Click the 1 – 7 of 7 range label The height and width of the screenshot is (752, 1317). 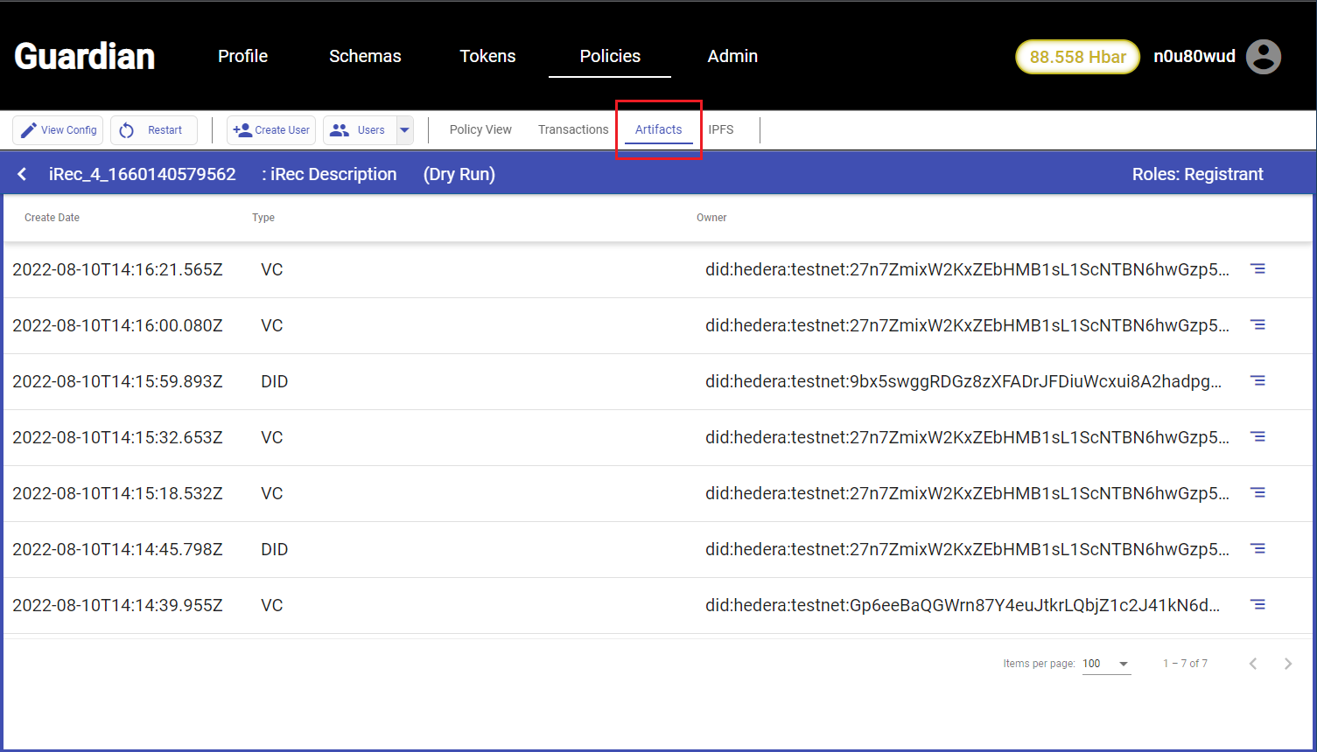click(1185, 664)
